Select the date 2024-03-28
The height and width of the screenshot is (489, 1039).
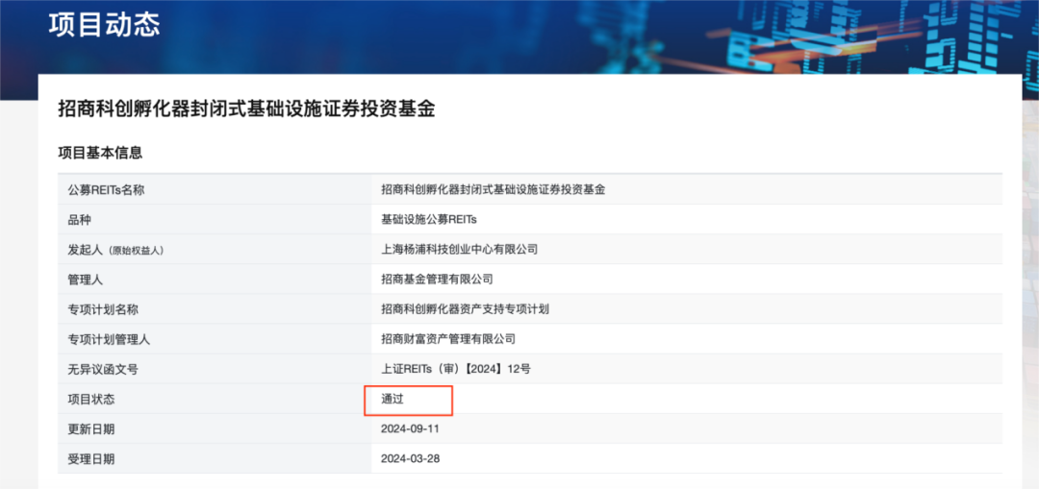click(410, 458)
